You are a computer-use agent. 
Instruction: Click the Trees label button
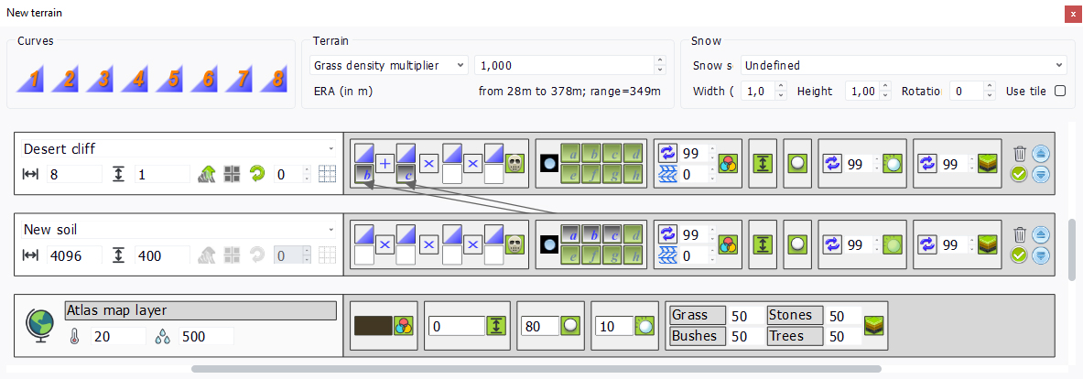pos(795,336)
